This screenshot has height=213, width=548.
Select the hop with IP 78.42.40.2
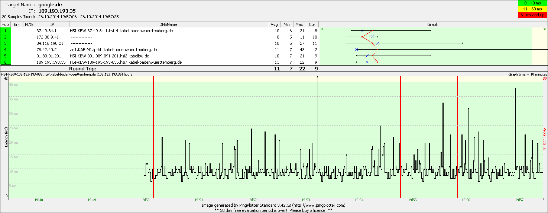click(46, 50)
